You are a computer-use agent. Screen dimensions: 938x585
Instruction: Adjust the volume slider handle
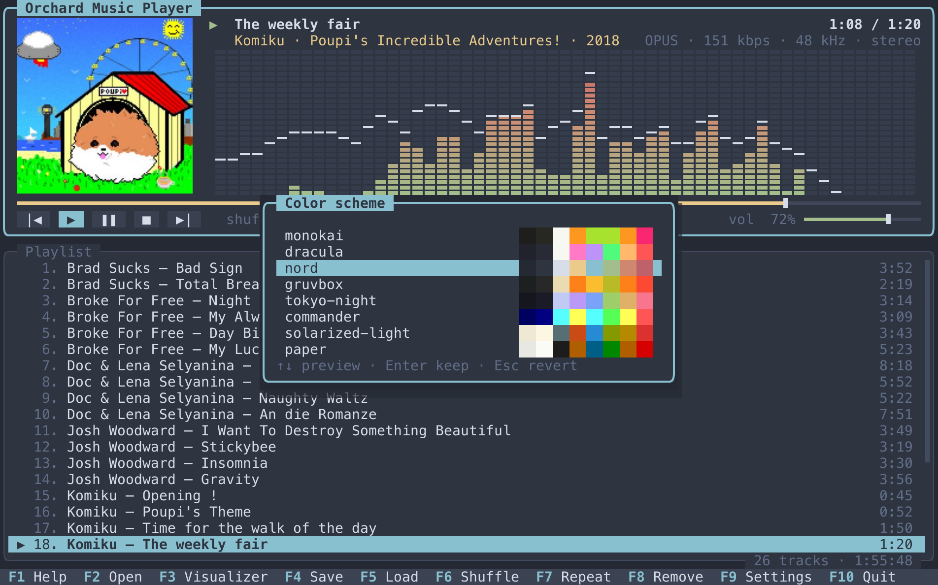point(888,219)
